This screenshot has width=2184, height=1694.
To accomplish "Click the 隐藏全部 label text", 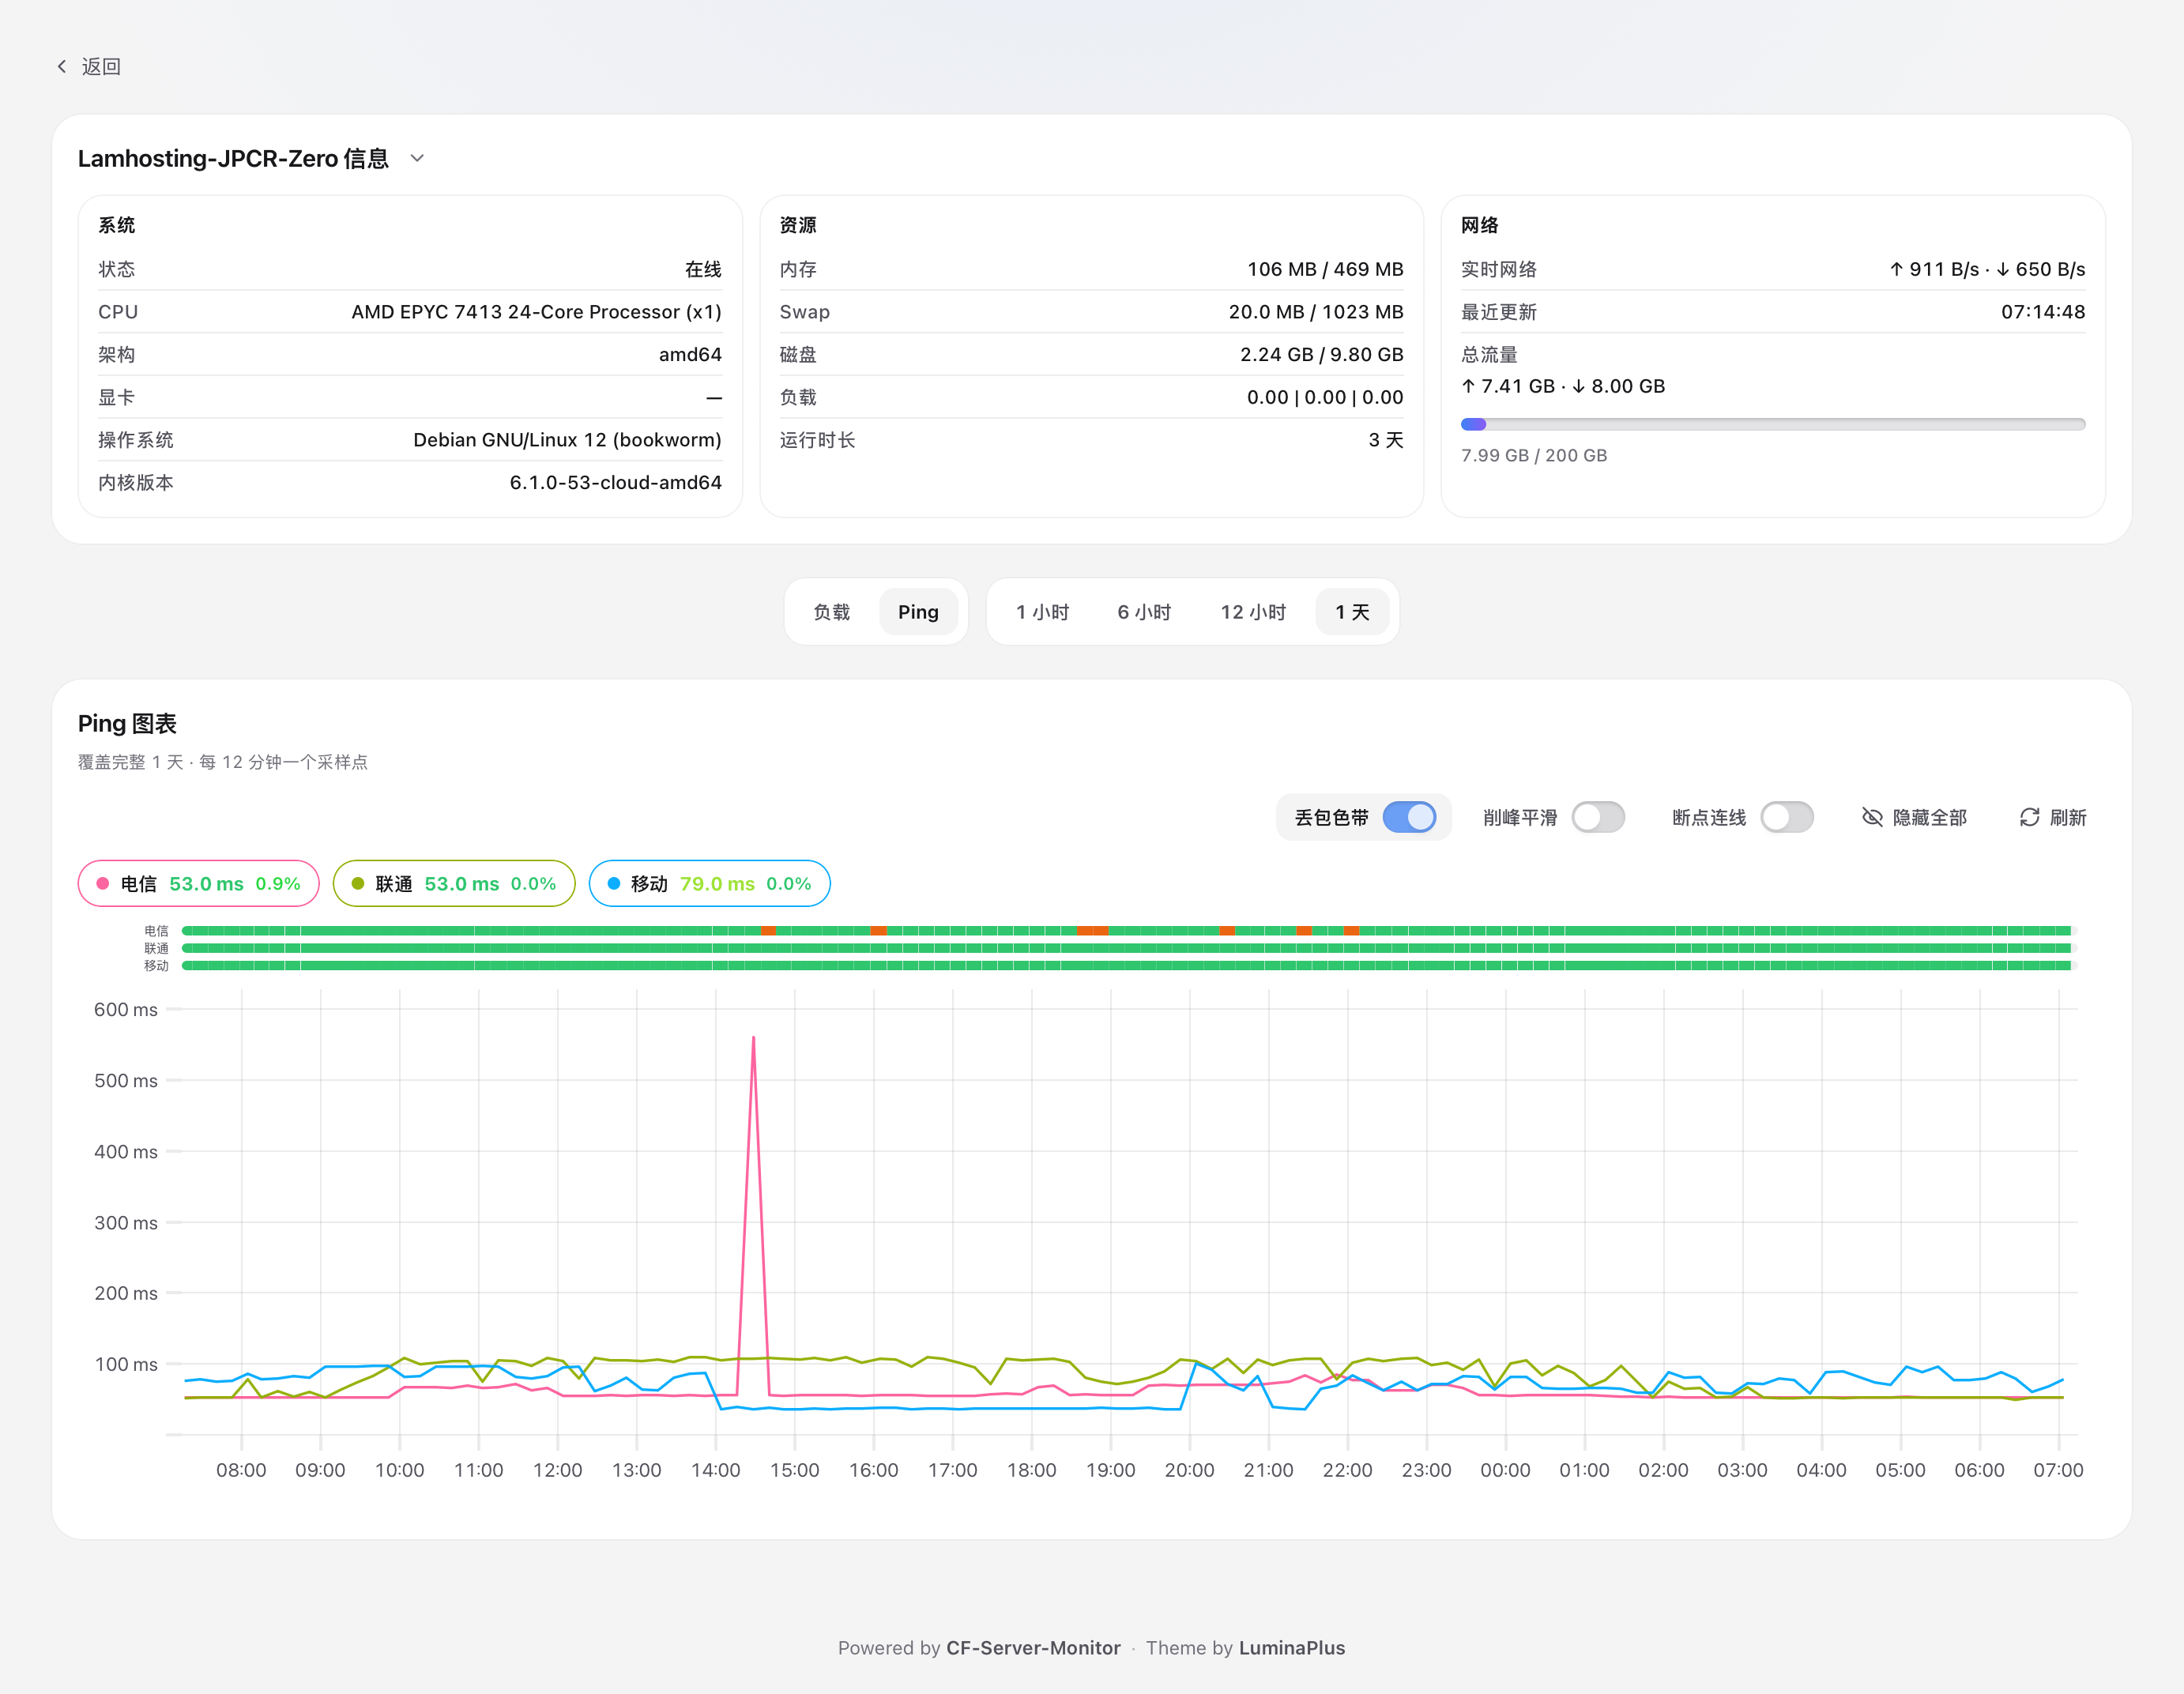I will click(1930, 817).
